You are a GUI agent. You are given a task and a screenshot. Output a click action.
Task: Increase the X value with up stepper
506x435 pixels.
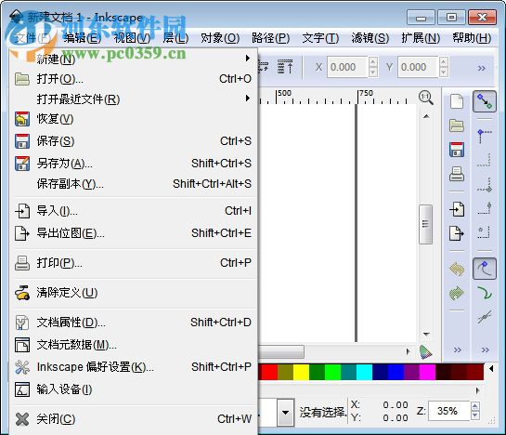coord(373,61)
